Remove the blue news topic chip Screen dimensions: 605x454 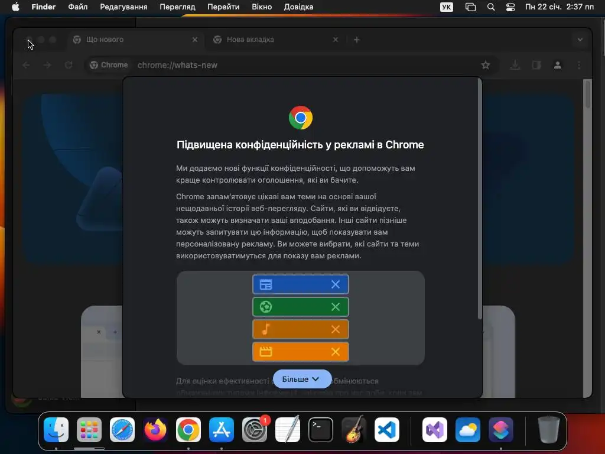[x=336, y=284]
